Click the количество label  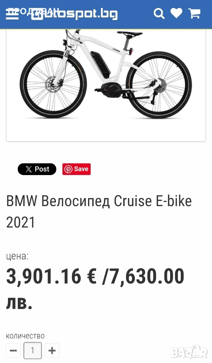pyautogui.click(x=25, y=336)
